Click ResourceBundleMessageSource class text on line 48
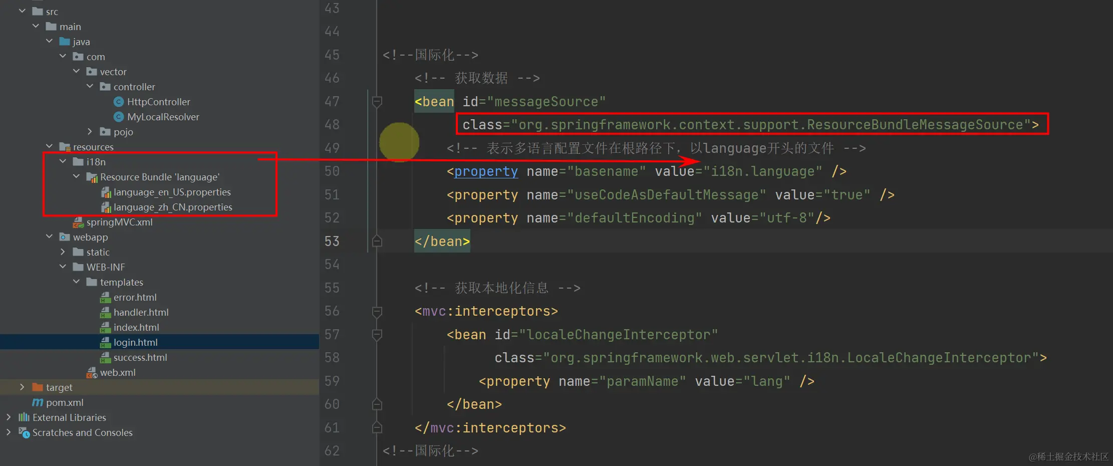This screenshot has width=1113, height=466. [915, 124]
